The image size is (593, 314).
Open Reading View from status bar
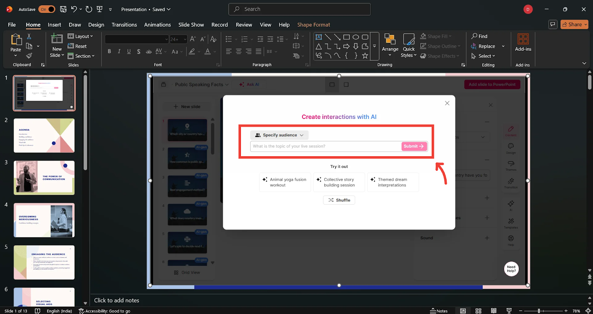[x=494, y=311]
